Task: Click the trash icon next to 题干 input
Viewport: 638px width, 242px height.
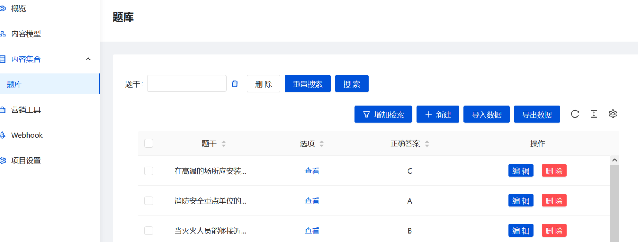Action: [x=235, y=84]
